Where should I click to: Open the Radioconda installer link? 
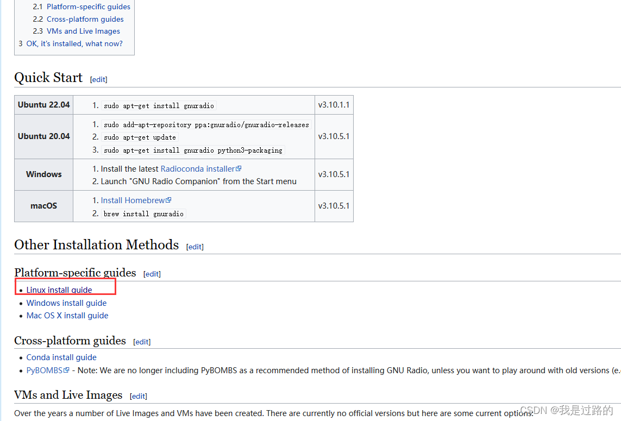coord(198,169)
